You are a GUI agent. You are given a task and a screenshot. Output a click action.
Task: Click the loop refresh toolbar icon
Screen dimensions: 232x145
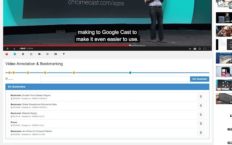[47, 54]
